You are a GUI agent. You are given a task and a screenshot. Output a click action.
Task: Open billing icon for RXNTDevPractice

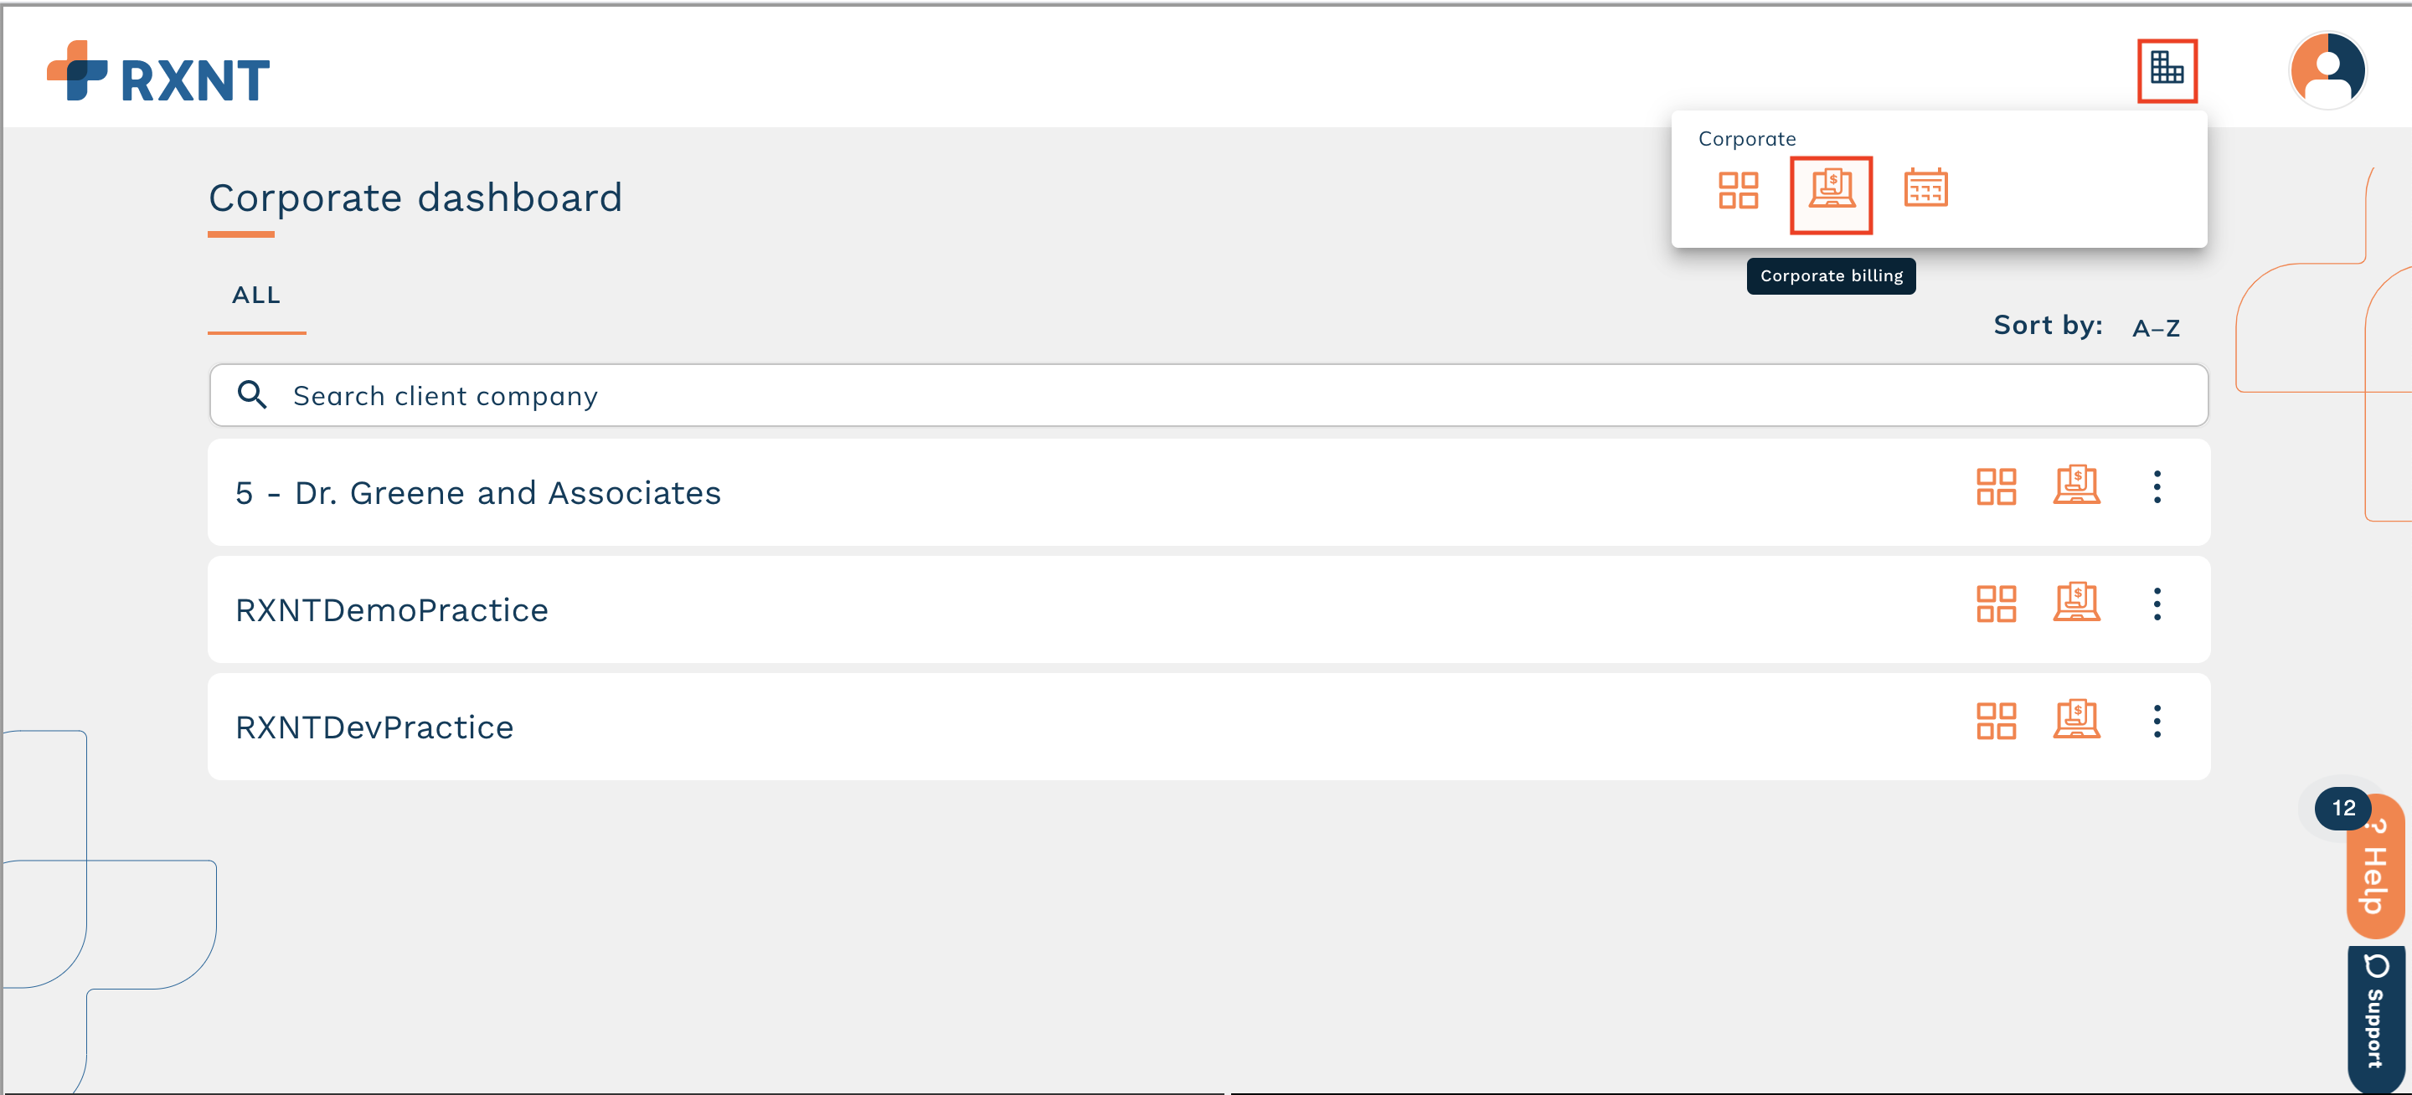pyautogui.click(x=2076, y=719)
